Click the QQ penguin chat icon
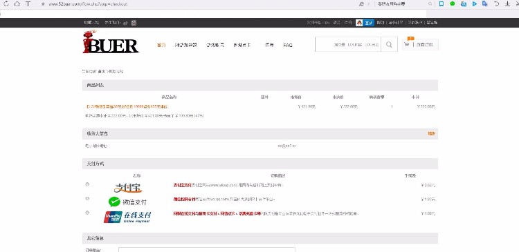 (x=359, y=23)
